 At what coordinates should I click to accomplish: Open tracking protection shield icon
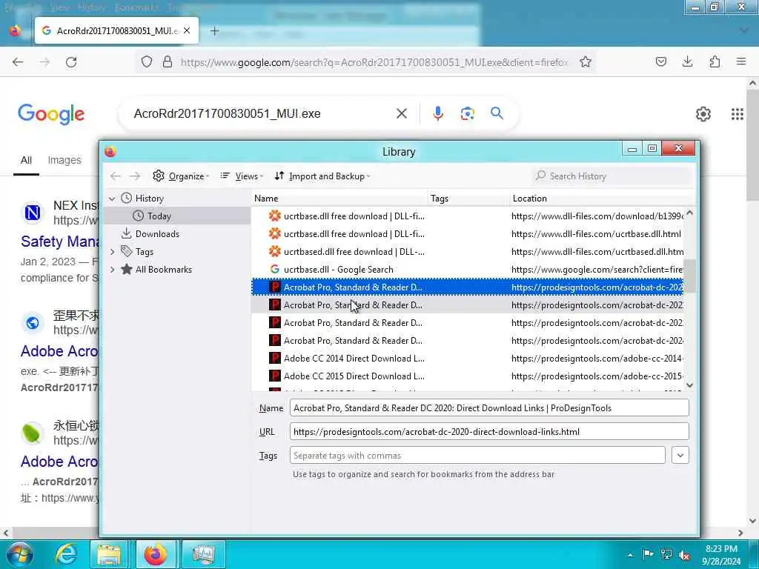pyautogui.click(x=147, y=62)
